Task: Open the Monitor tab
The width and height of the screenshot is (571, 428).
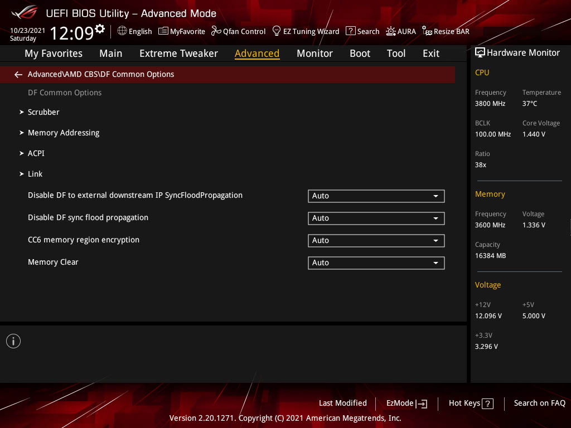Action: point(314,53)
